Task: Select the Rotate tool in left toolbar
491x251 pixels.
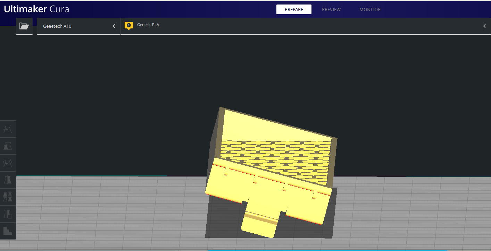Action: [8, 163]
